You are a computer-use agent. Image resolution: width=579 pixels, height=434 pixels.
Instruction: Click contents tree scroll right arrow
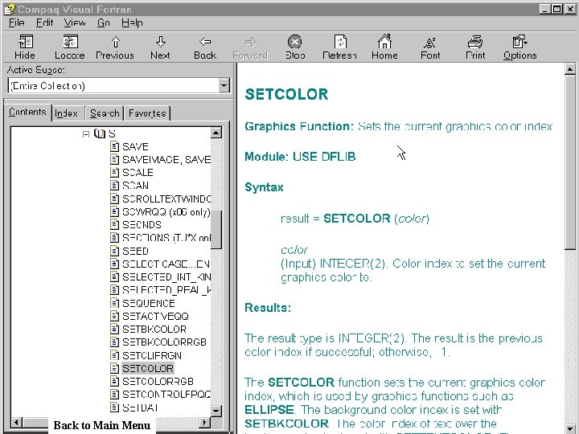204,422
